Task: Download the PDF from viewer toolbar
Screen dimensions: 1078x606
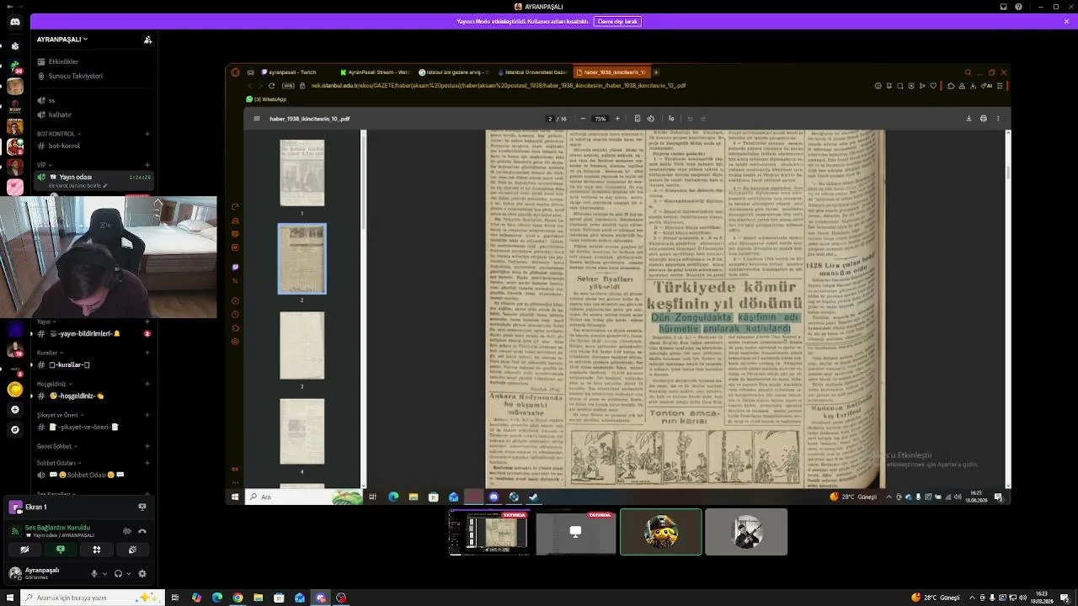Action: coord(969,119)
